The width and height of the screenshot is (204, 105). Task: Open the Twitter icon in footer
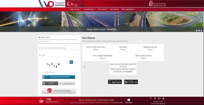(x=155, y=98)
